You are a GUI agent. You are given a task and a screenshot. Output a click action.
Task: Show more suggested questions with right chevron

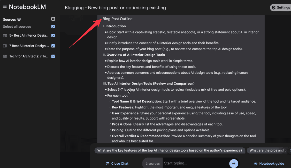pos(290,150)
